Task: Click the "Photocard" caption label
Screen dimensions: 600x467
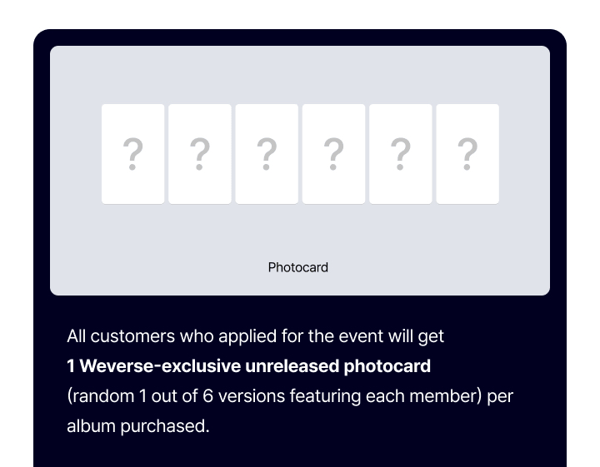Action: pyautogui.click(x=298, y=267)
